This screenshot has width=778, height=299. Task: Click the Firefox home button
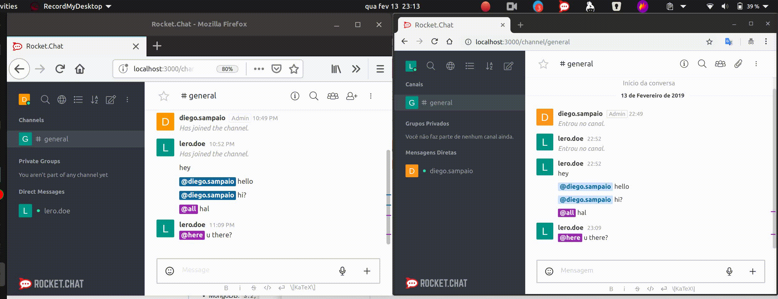80,69
